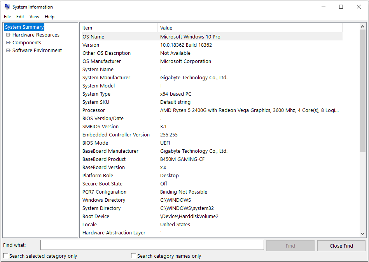Select the Secure Boot State item
This screenshot has height=262, width=369.
click(x=102, y=184)
